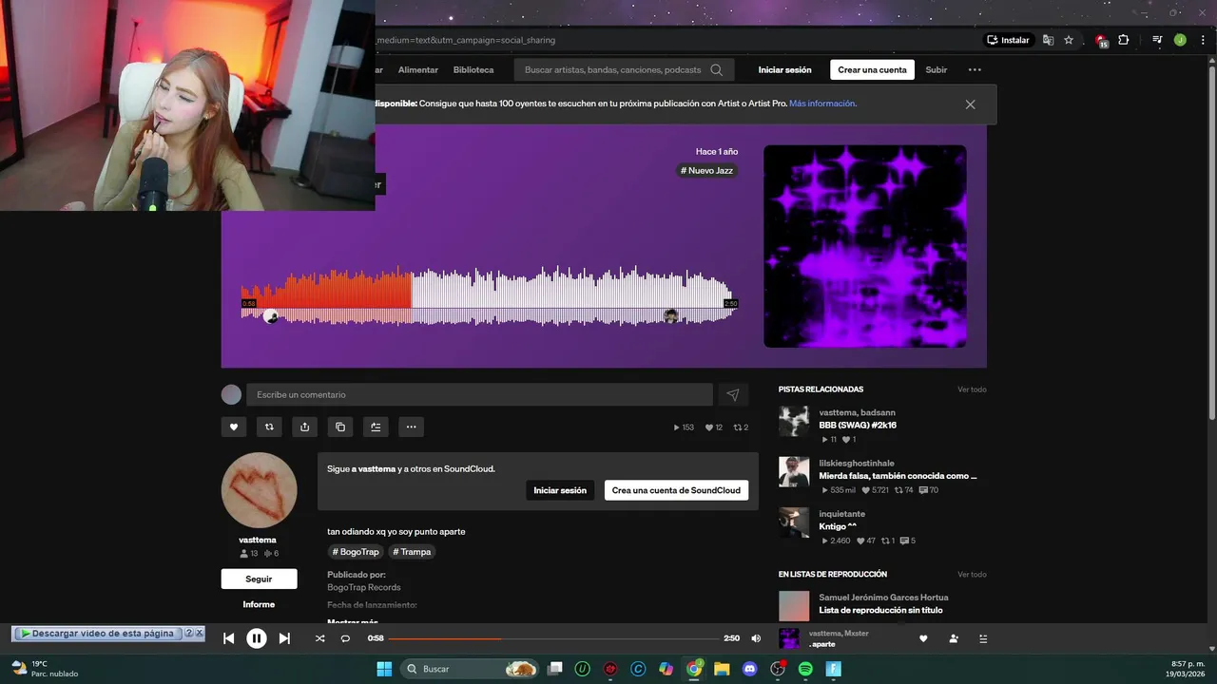Viewport: 1217px width, 684px height.
Task: Toggle repeat in the player bar
Action: click(345, 638)
